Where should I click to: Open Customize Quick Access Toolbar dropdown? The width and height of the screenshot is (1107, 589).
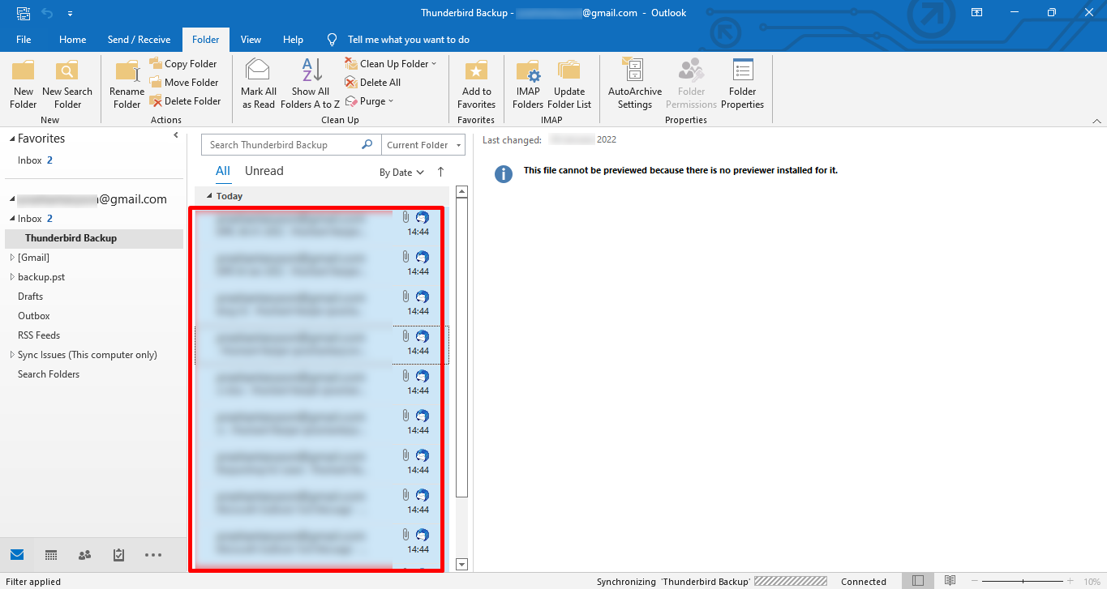coord(70,13)
